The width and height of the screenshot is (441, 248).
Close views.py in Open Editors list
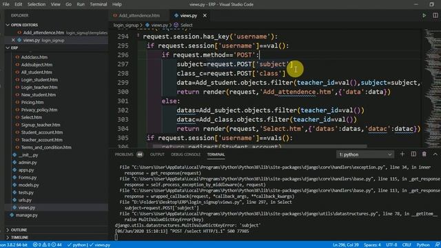13,40
